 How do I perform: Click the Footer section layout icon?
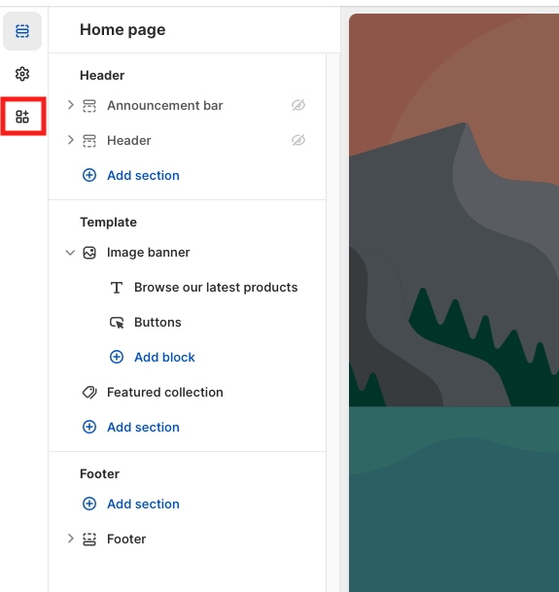click(x=89, y=540)
